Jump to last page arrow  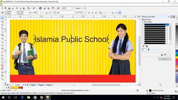point(25,85)
